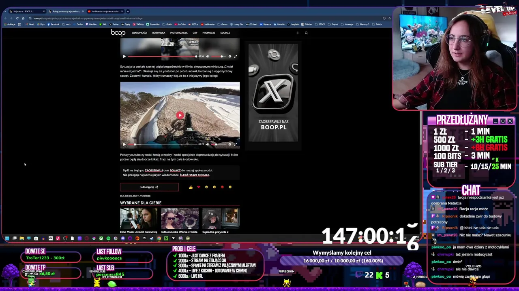Open the ROZRYWKA menu item
Image resolution: width=519 pixels, height=291 pixels.
pos(159,33)
